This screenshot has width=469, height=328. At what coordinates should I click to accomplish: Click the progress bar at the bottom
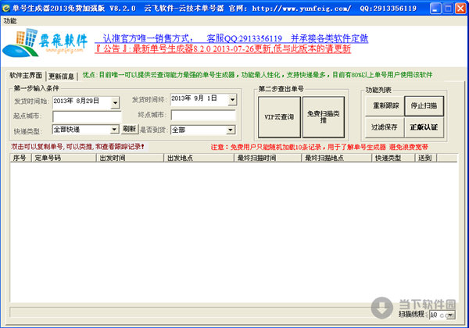point(192,312)
